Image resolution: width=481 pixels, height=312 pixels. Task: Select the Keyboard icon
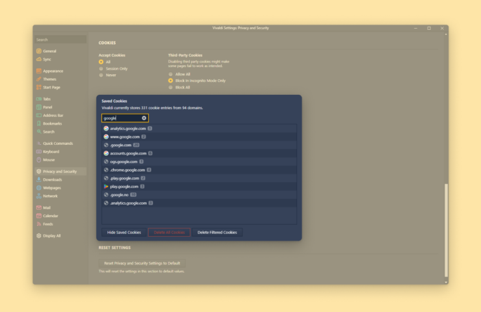pyautogui.click(x=38, y=151)
